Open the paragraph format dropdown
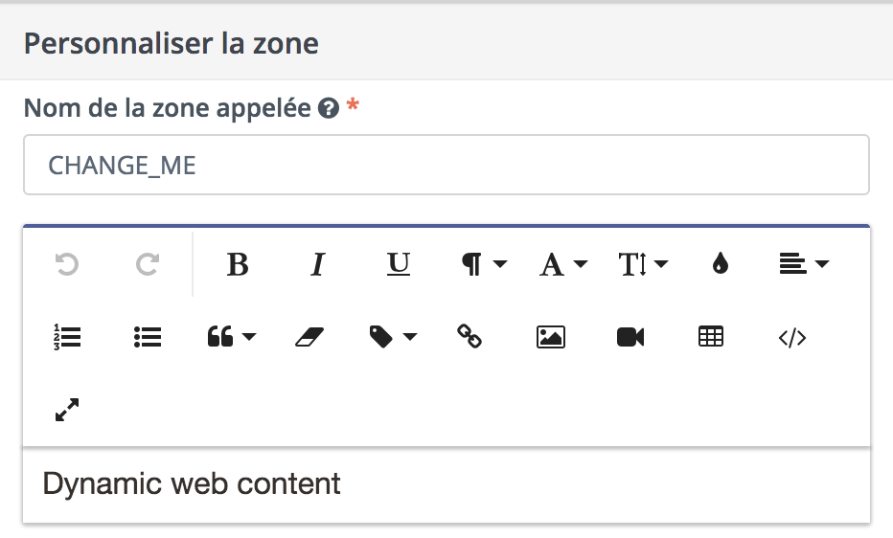This screenshot has height=538, width=893. pyautogui.click(x=484, y=264)
